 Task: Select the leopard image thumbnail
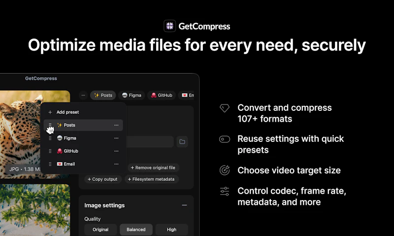click(20, 135)
